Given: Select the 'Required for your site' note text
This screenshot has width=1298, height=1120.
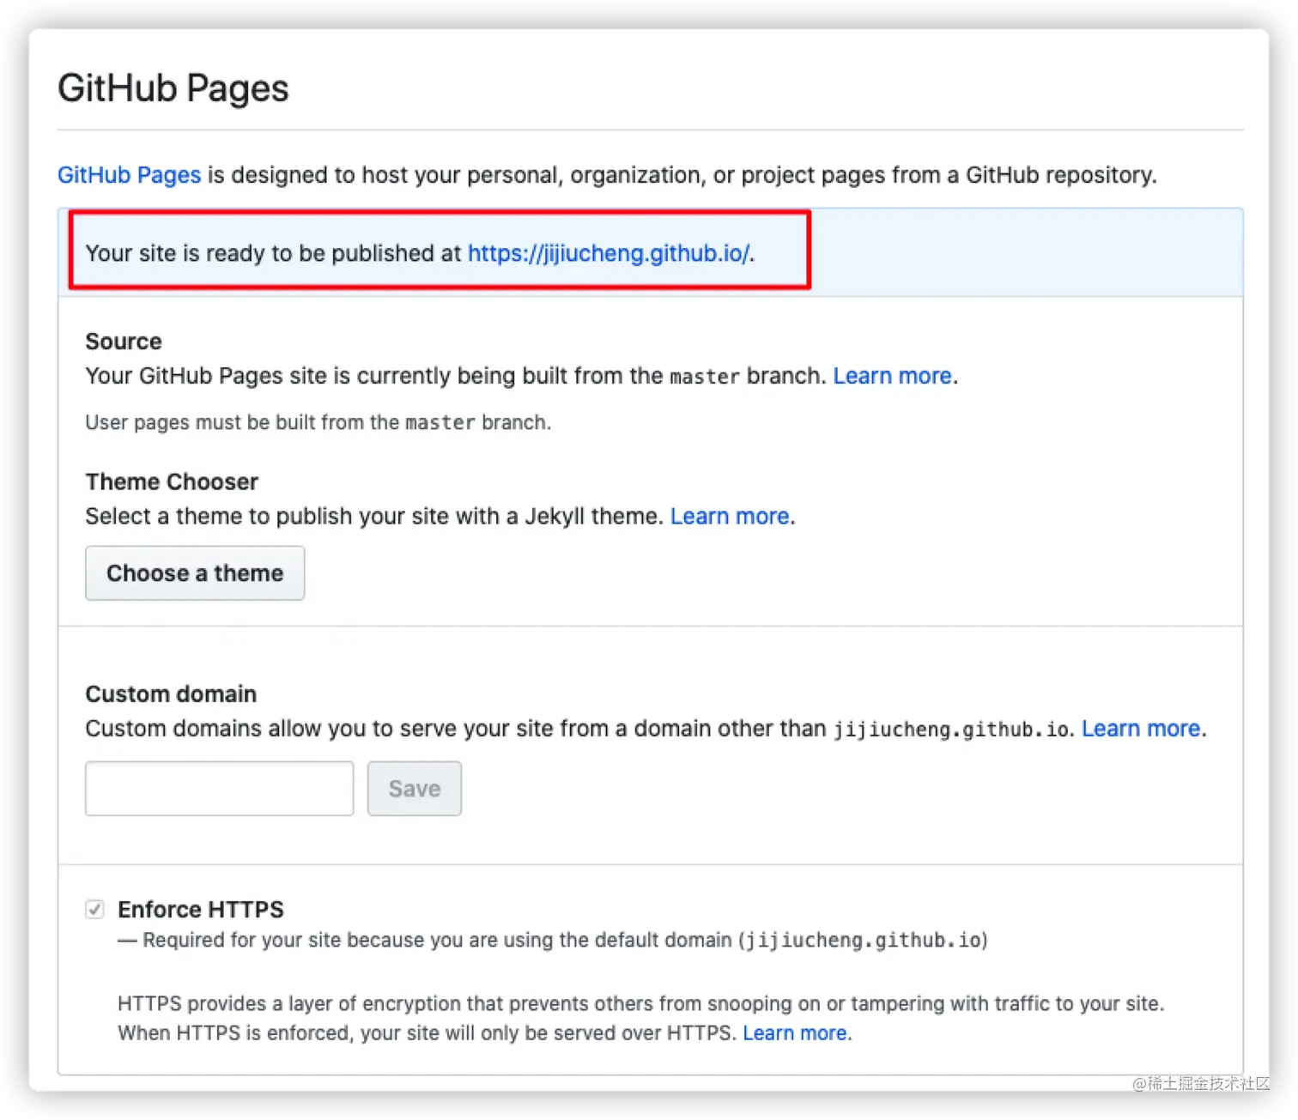Looking at the screenshot, I should 553,940.
